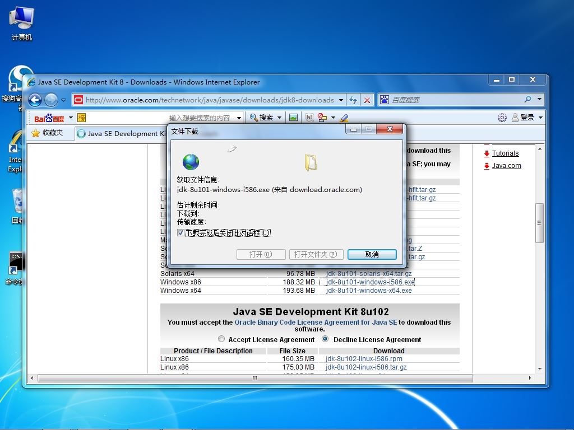Toggle 'close dialog when download completes' checkbox

coord(180,233)
